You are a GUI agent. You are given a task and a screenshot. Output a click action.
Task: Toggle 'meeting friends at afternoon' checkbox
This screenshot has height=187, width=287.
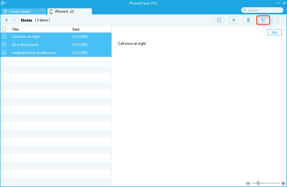point(4,53)
